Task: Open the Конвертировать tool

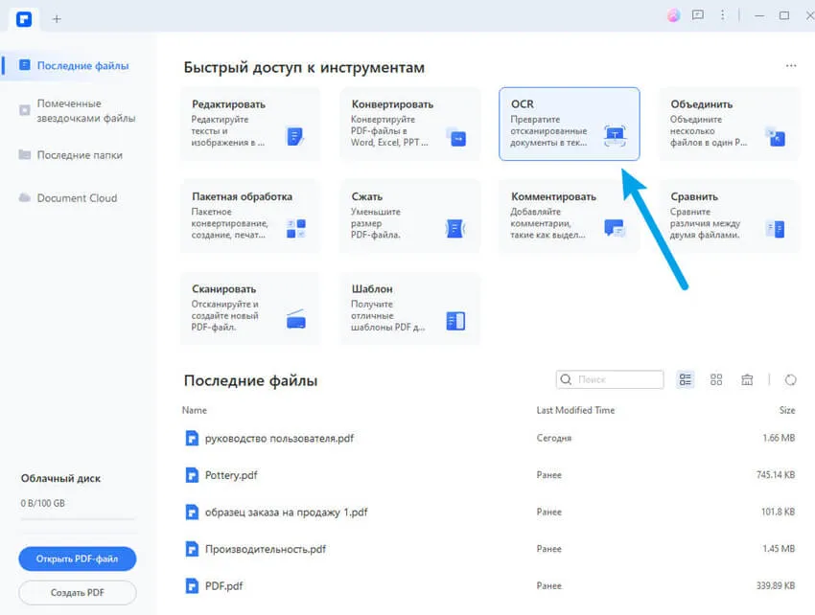Action: tap(409, 123)
